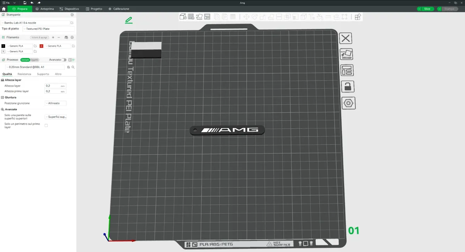Open the Textured PEI Plate dropdown
Viewport: 465px width, 252px height.
pyautogui.click(x=48, y=29)
